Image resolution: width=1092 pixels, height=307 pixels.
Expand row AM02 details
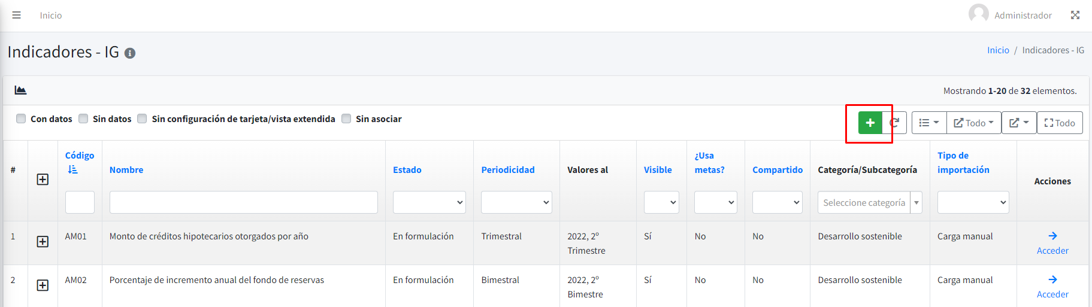pos(43,285)
